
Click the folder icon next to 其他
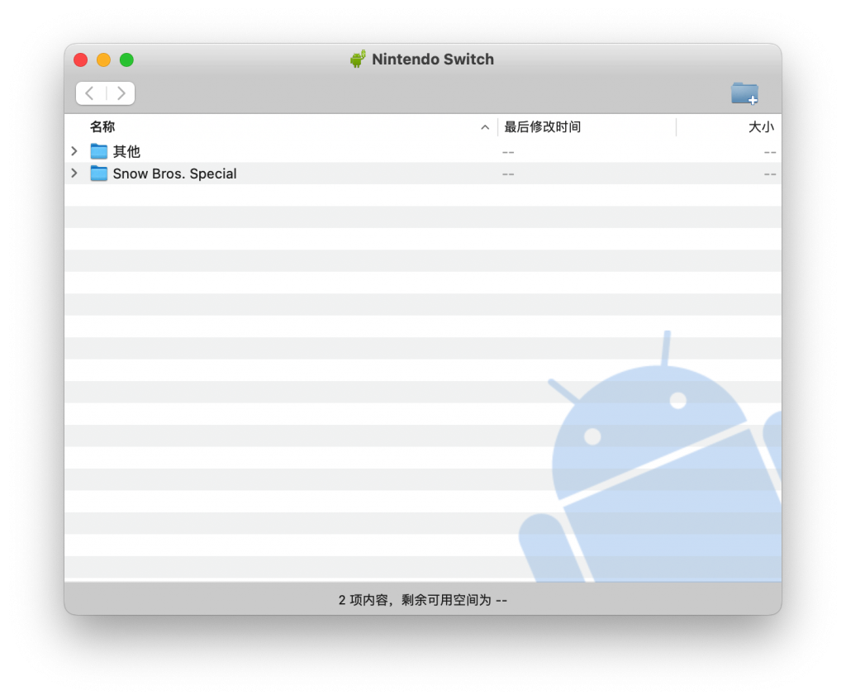click(x=99, y=151)
